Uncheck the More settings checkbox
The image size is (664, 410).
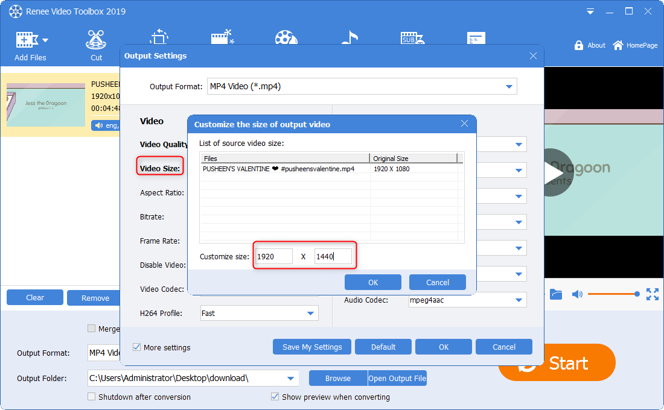point(137,347)
